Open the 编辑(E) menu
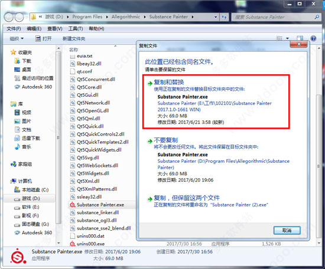325x269 pixels. pos(34,28)
